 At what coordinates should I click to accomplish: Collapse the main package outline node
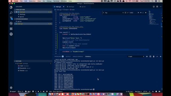click(x=16, y=63)
